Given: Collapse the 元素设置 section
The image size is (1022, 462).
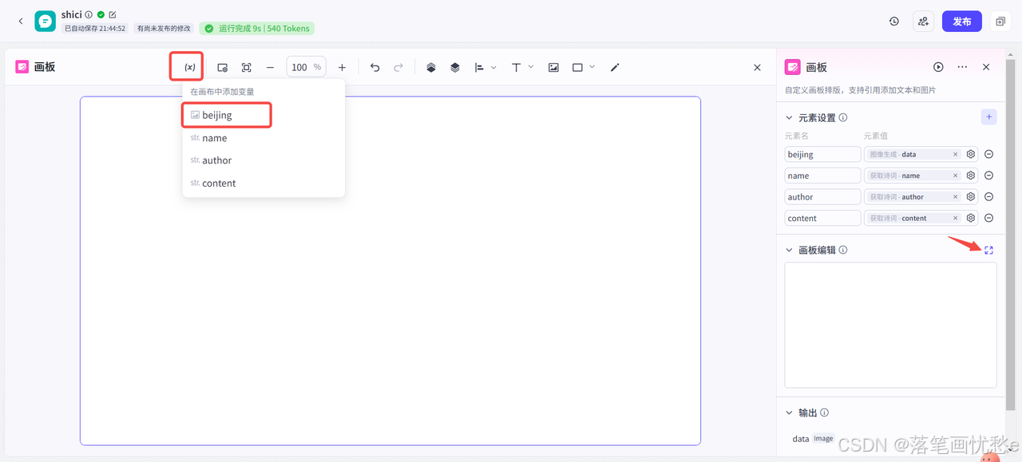Looking at the screenshot, I should [790, 118].
